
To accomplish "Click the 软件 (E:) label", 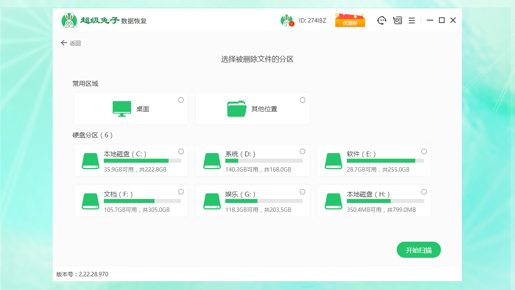I will pyautogui.click(x=361, y=154).
